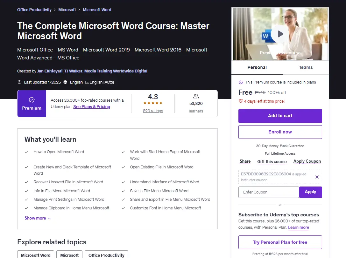Play the course preview video
This screenshot has width=346, height=258.
(x=280, y=34)
